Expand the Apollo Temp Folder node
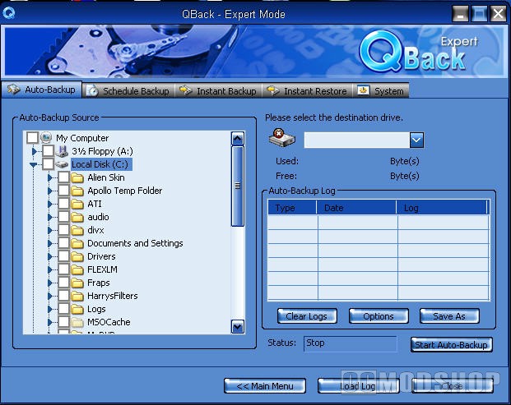 pyautogui.click(x=50, y=191)
